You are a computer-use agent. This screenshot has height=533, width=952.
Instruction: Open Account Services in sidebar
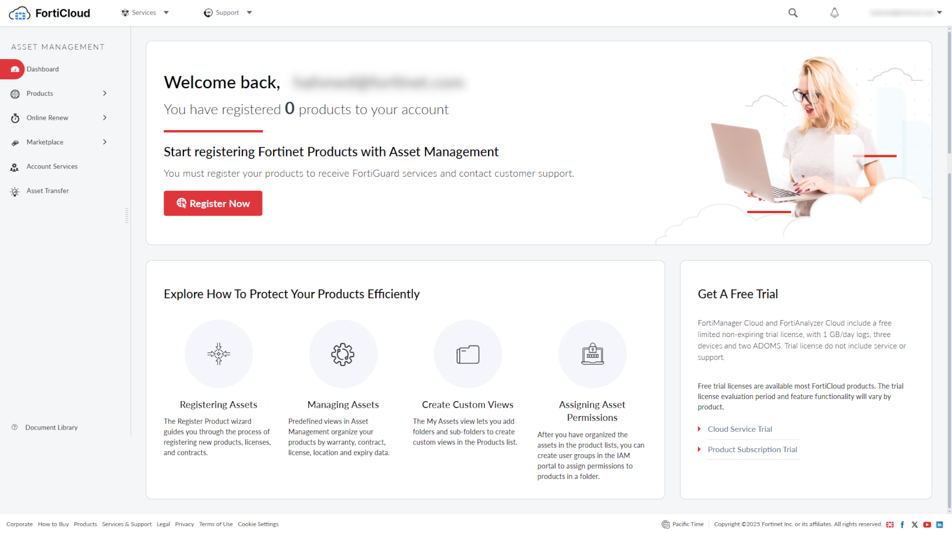[x=52, y=166]
